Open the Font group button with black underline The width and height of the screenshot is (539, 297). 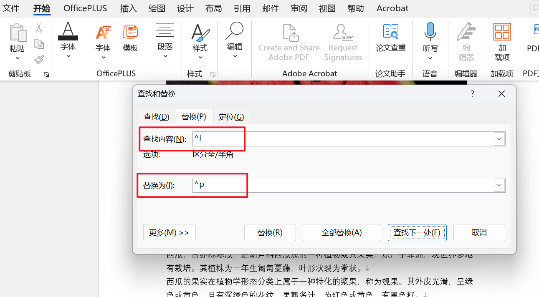pyautogui.click(x=68, y=32)
